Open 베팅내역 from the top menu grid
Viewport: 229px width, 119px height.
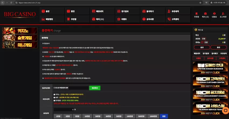[x=102, y=11]
